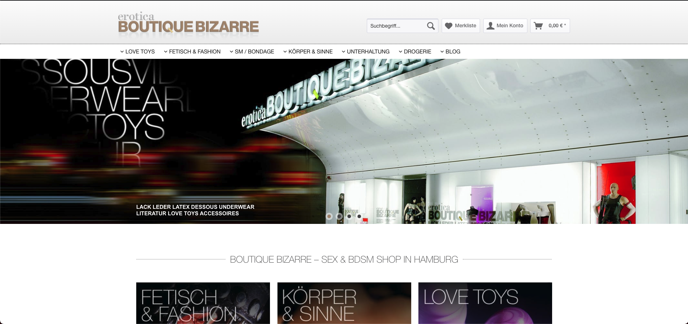Select the first slider pagination dot
This screenshot has width=688, height=324.
329,216
